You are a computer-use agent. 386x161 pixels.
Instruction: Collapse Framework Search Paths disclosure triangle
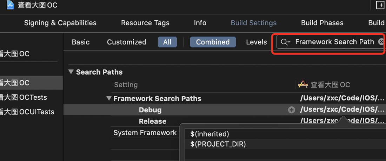109,98
